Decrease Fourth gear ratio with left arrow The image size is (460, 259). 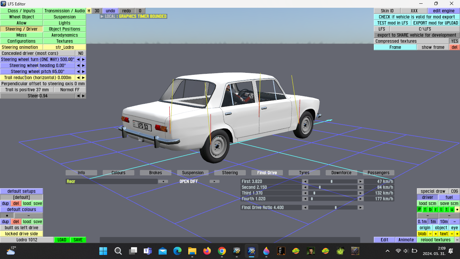pos(305,199)
